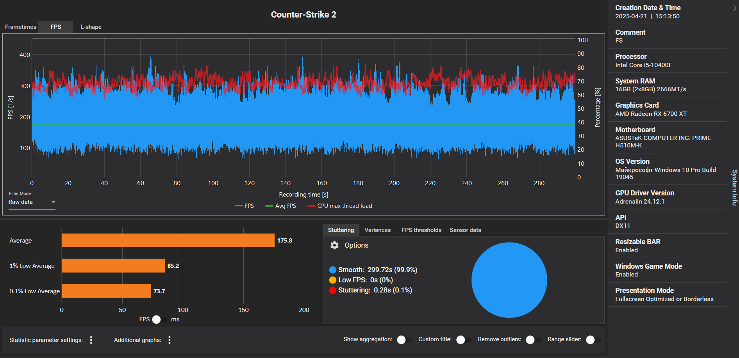Click the yellow Low FPS legend dot
This screenshot has height=358, width=739.
coord(333,280)
